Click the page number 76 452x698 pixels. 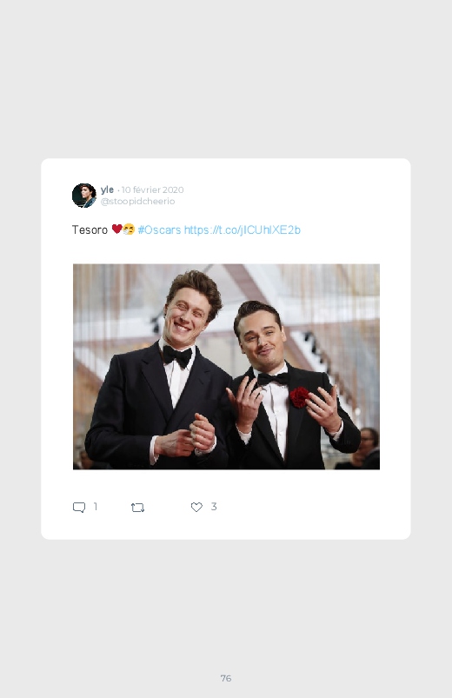click(226, 678)
